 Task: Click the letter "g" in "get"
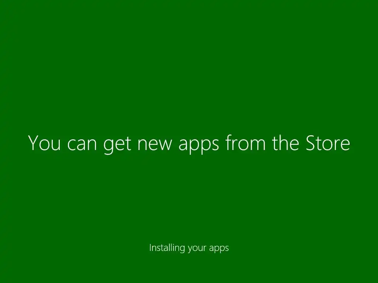[x=108, y=147]
